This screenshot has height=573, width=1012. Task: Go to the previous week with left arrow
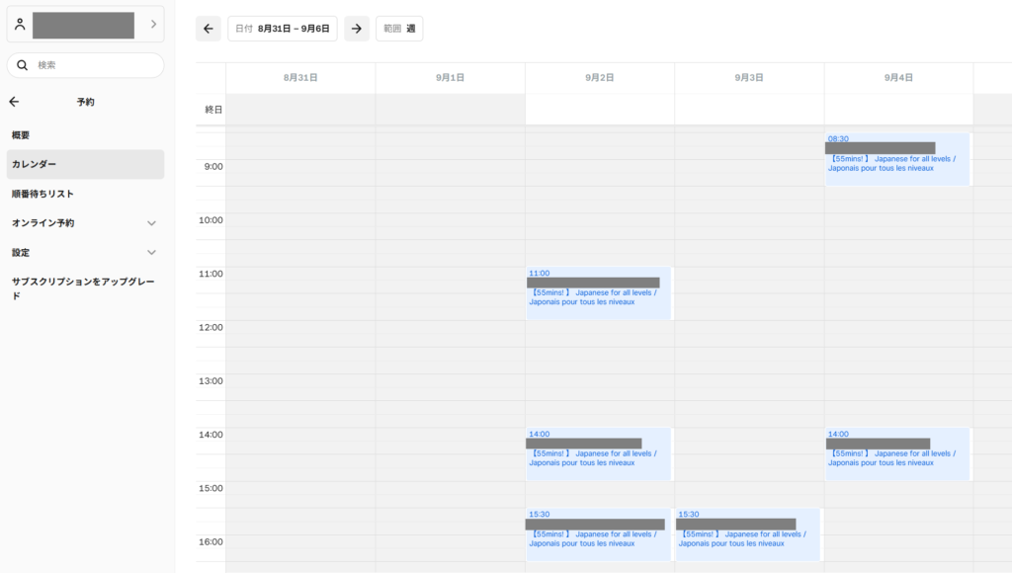pos(208,29)
